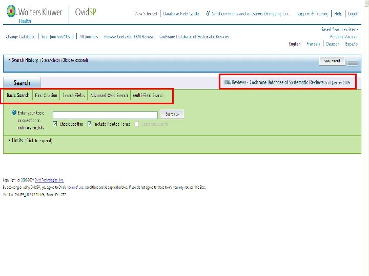Switch language to Español
Image resolution: width=369 pixels, height=276 pixels.
(352, 44)
